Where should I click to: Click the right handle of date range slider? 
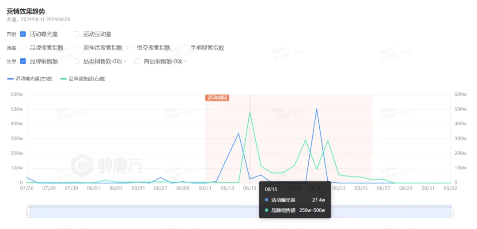click(x=451, y=213)
